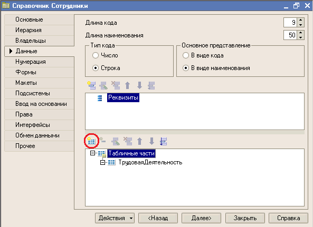Switch to the Подсистемы tab
The image size is (313, 227).
pyautogui.click(x=39, y=93)
